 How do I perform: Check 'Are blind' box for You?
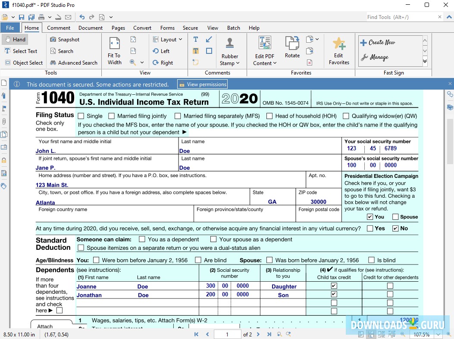point(198,260)
